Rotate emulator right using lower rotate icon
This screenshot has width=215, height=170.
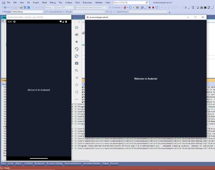tap(77, 56)
